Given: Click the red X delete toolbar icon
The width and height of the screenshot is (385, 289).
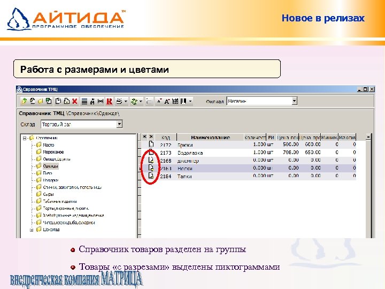Looking at the screenshot, I should coord(75,101).
